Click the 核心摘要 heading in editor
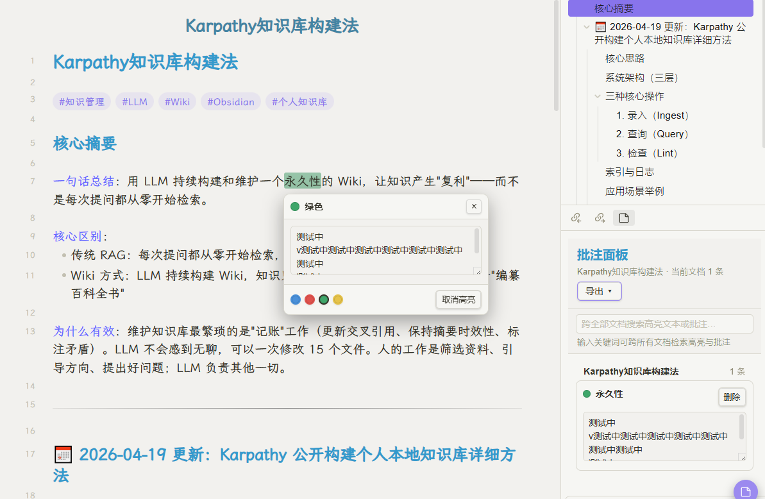The height and width of the screenshot is (499, 765). pos(85,144)
